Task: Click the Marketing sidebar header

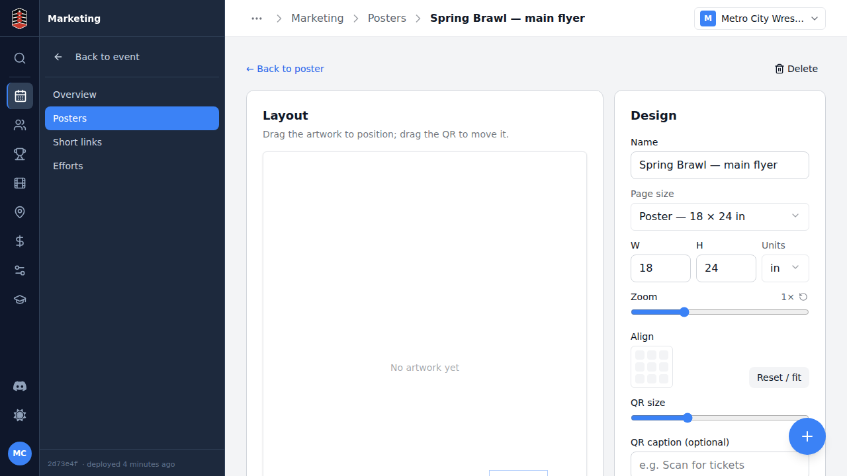Action: tap(74, 19)
